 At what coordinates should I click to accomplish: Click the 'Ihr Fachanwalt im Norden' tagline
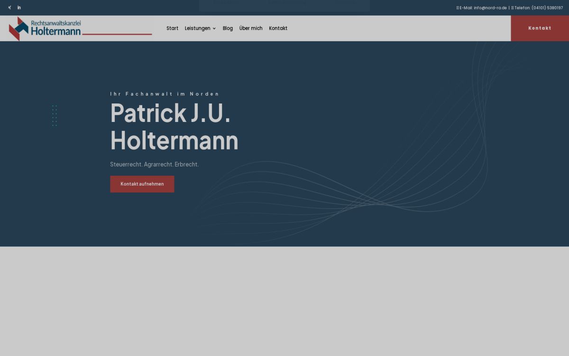click(x=165, y=94)
